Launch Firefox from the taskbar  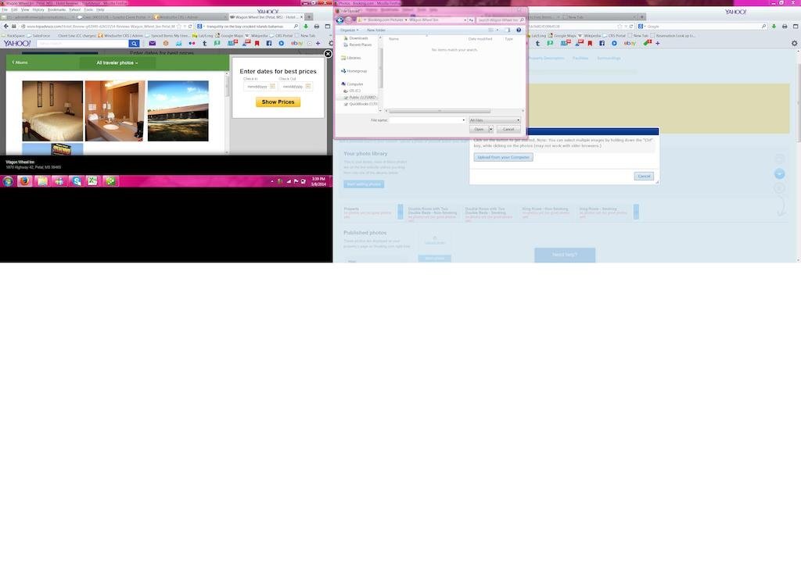point(24,181)
